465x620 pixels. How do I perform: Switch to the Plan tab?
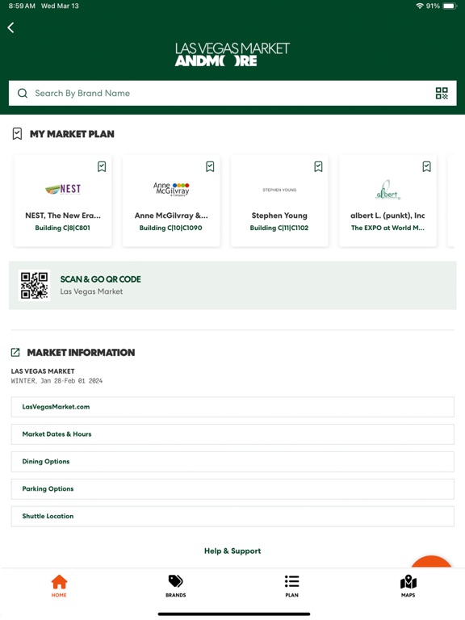(291, 585)
